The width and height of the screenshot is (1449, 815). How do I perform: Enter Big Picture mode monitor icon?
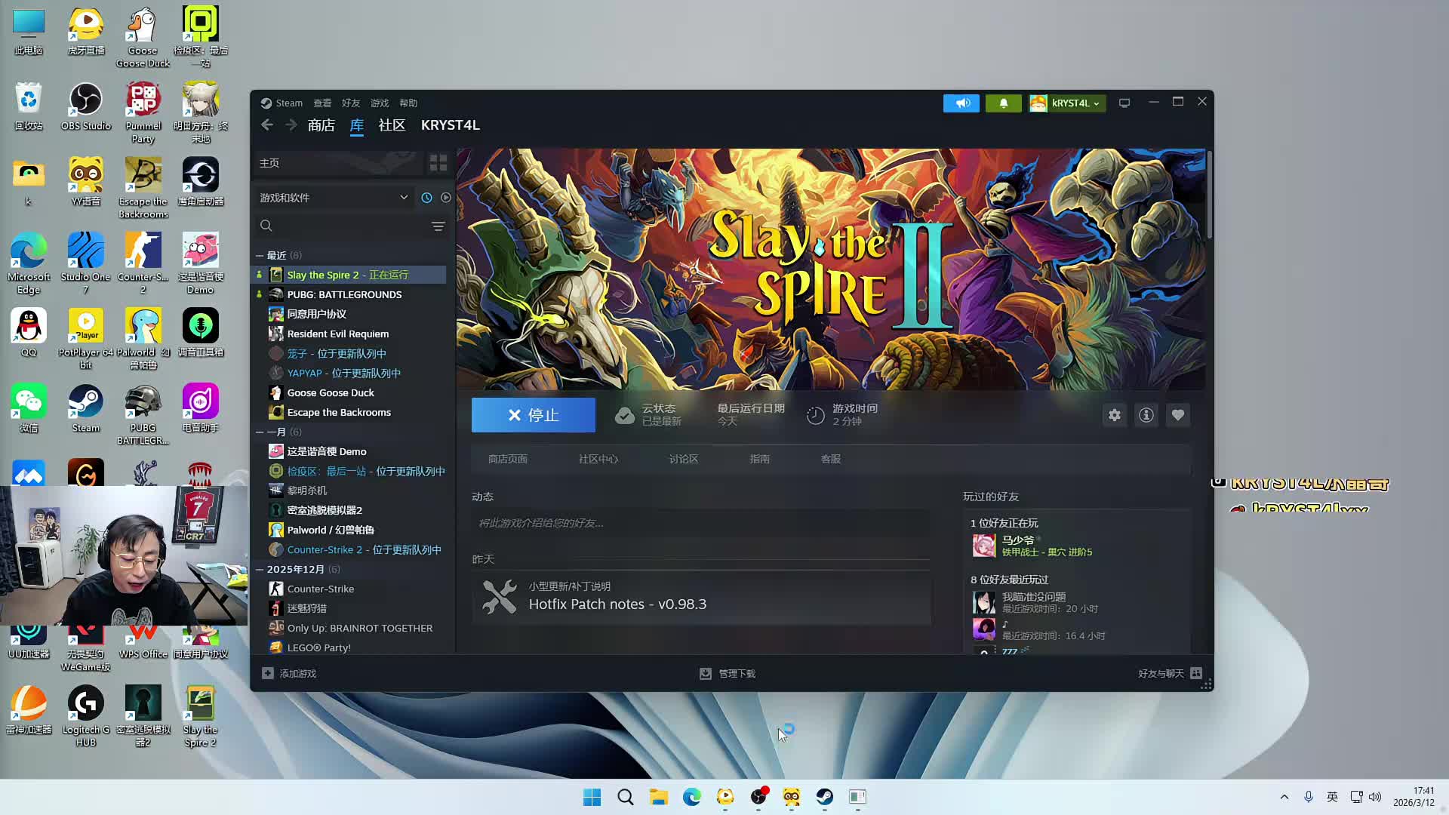tap(1124, 103)
